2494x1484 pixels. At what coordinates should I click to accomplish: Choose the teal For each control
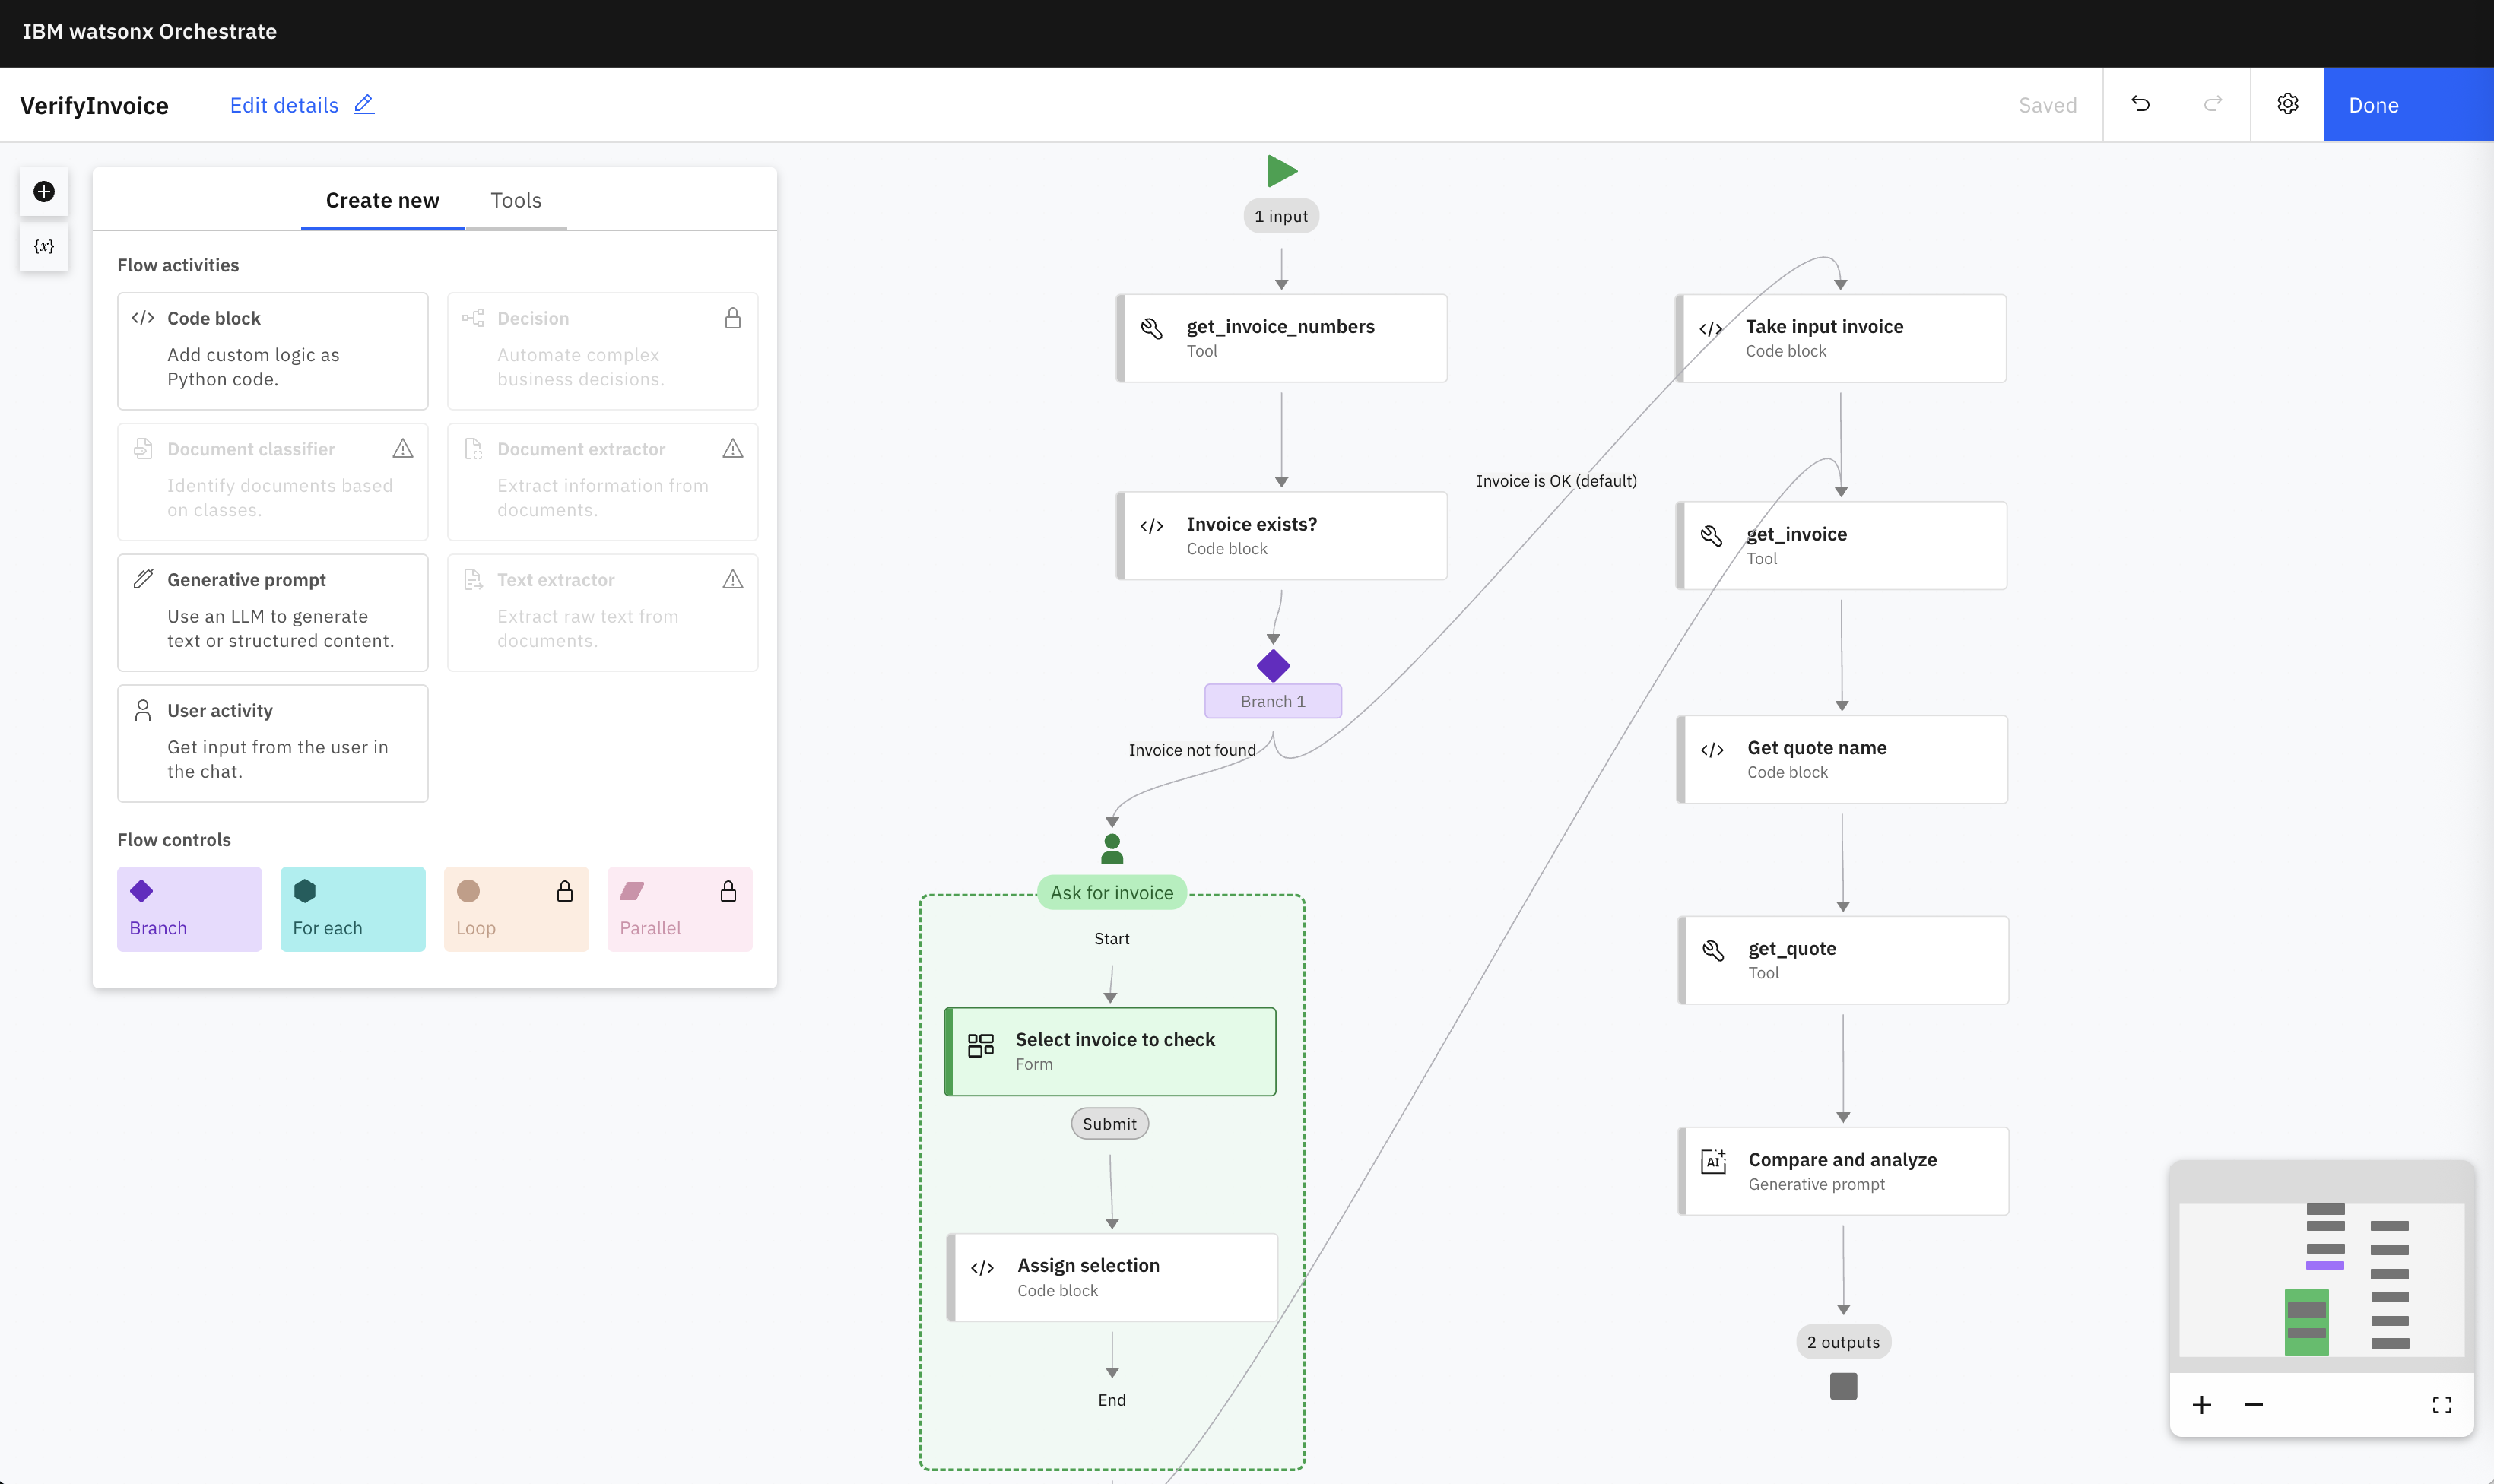(x=352, y=908)
